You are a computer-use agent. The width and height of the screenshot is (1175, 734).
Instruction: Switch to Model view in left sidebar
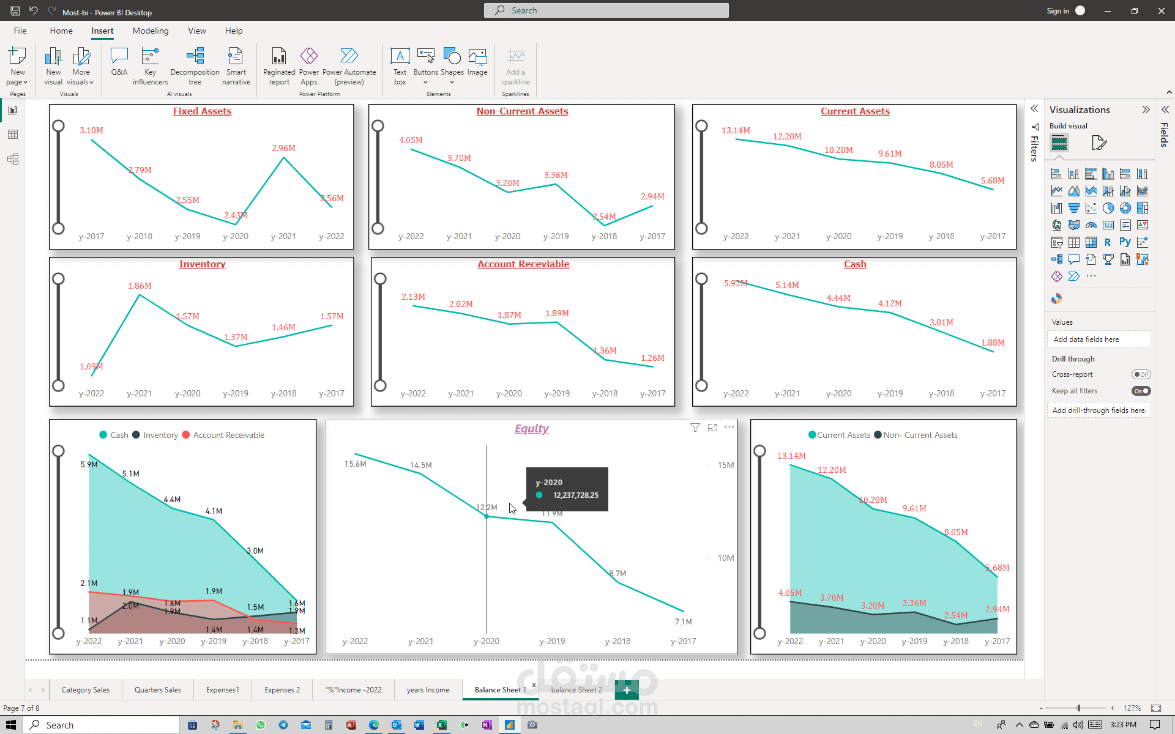pyautogui.click(x=13, y=159)
